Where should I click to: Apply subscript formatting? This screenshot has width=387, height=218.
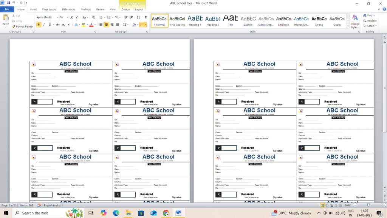pyautogui.click(x=63, y=25)
